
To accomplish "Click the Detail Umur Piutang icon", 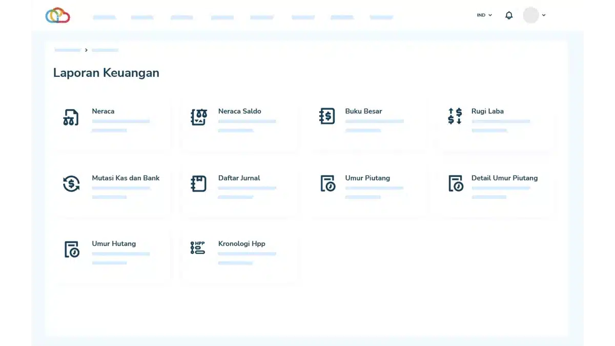I will tap(456, 183).
